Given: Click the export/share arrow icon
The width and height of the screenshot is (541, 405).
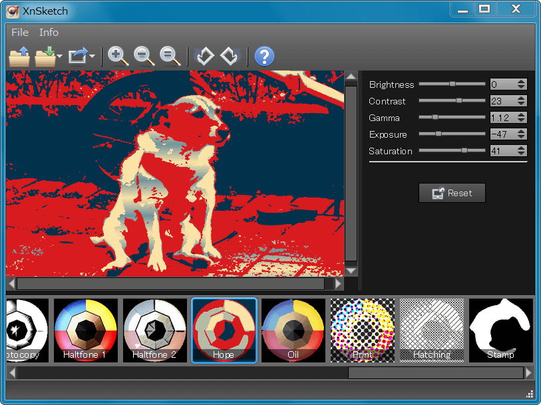Looking at the screenshot, I should (78, 56).
